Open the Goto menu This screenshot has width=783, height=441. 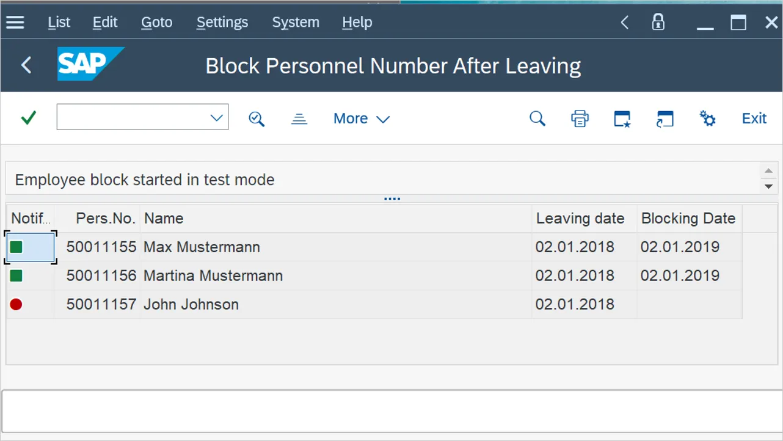(x=156, y=23)
